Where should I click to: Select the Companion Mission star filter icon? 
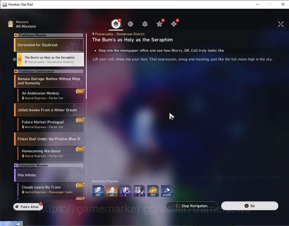(x=159, y=24)
